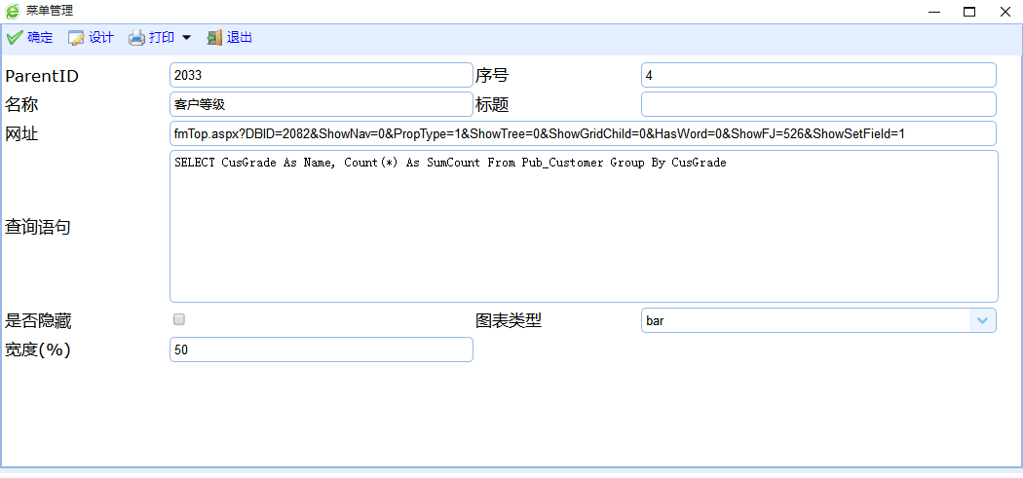This screenshot has height=478, width=1023.
Task: Toggle the 是否隐藏 checkbox
Action: (x=178, y=319)
